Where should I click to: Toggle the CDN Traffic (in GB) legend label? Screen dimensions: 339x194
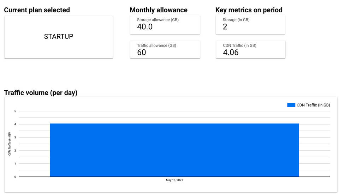pos(313,105)
